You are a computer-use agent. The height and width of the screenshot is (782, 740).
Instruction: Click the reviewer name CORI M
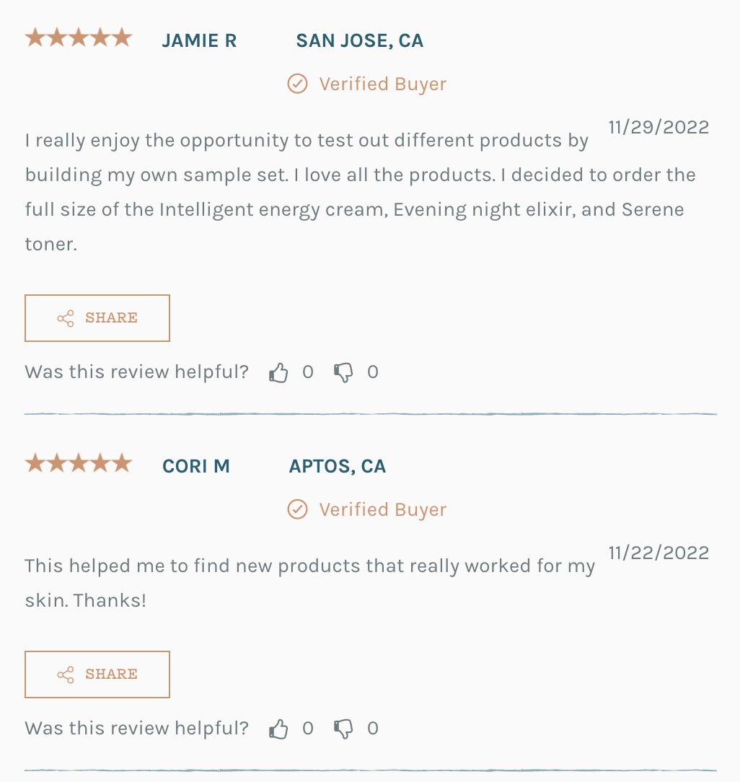196,467
